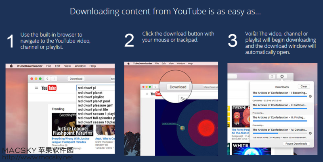This screenshot has width=323, height=162.
Task: Open "Everything Wrong With Justice League" video link
Action: 70,140
